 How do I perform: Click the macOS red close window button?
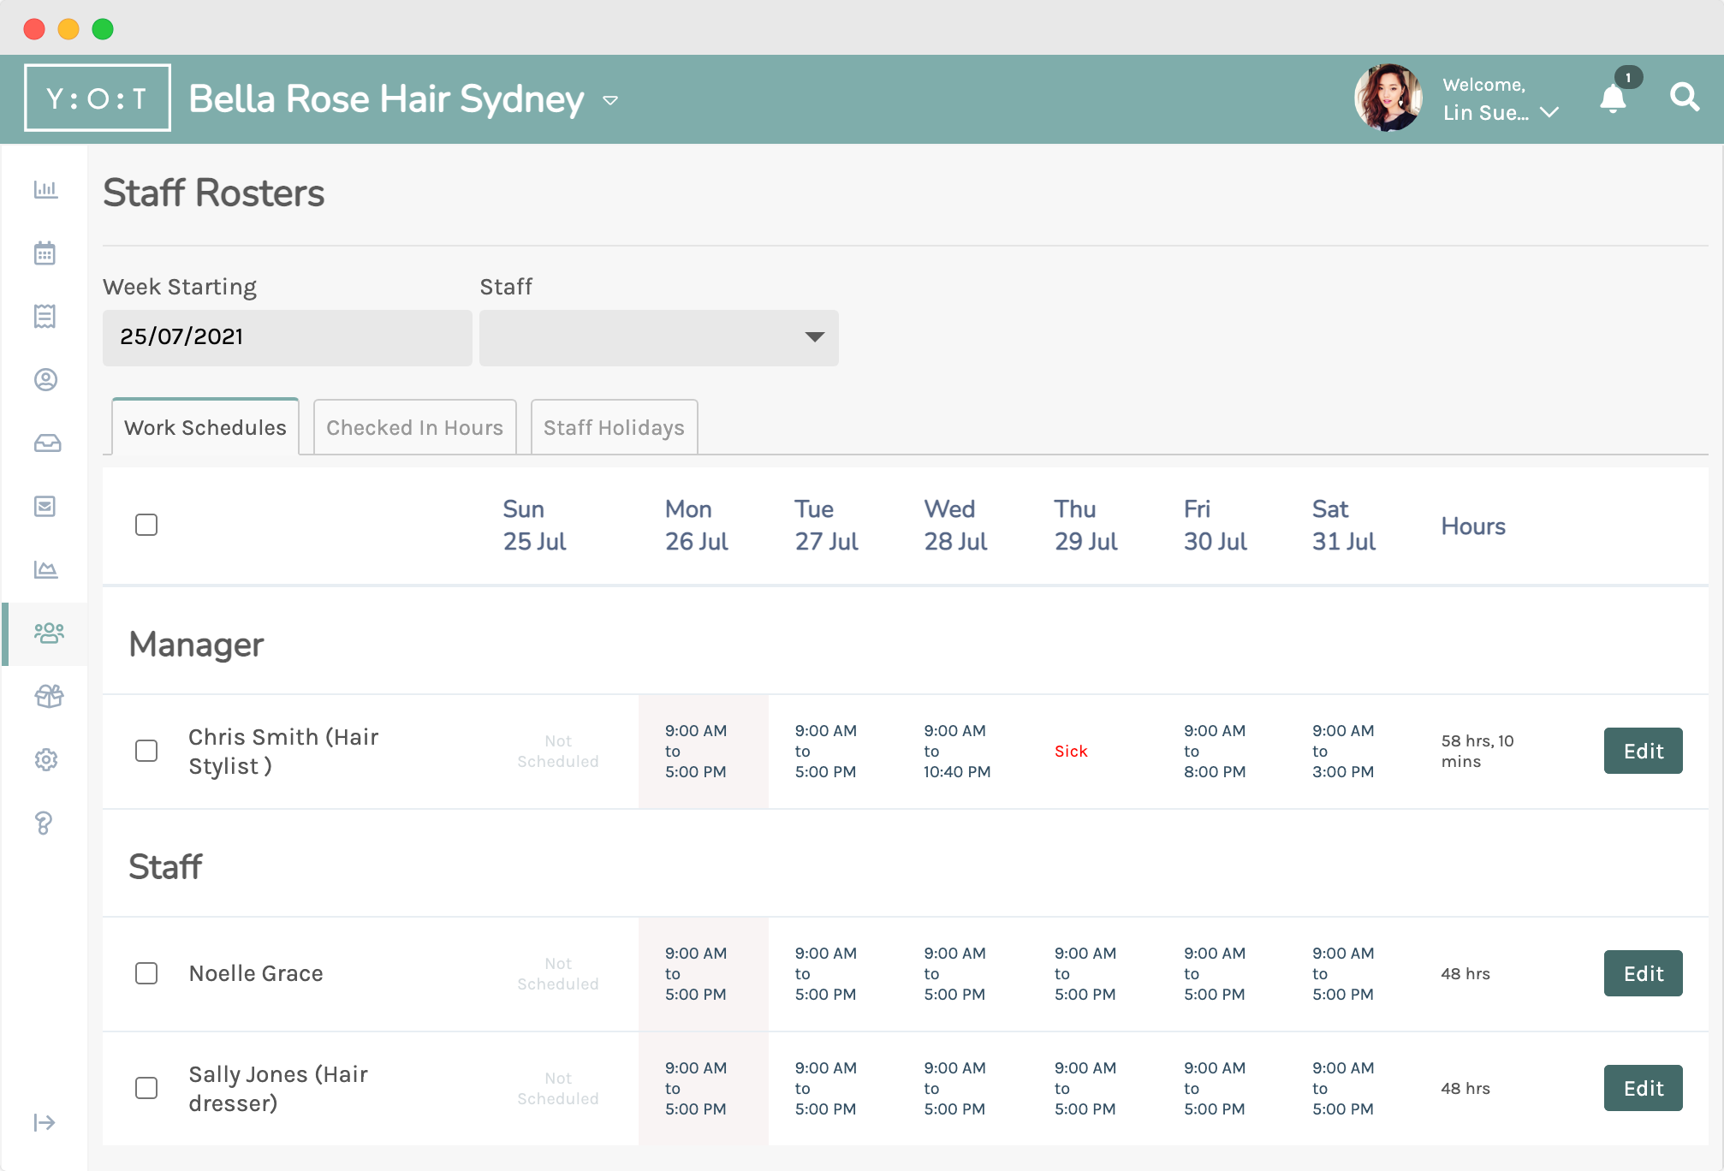click(34, 29)
